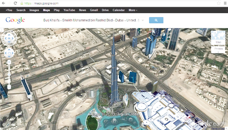This screenshot has width=228, height=130.
Task: Reload the page using the browser refresh icon
Action: (15, 3)
